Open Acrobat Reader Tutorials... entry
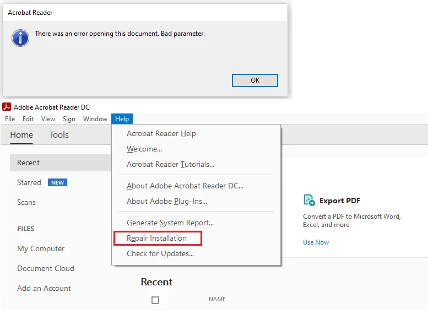Screen dimensions: 428x314 [196, 164]
